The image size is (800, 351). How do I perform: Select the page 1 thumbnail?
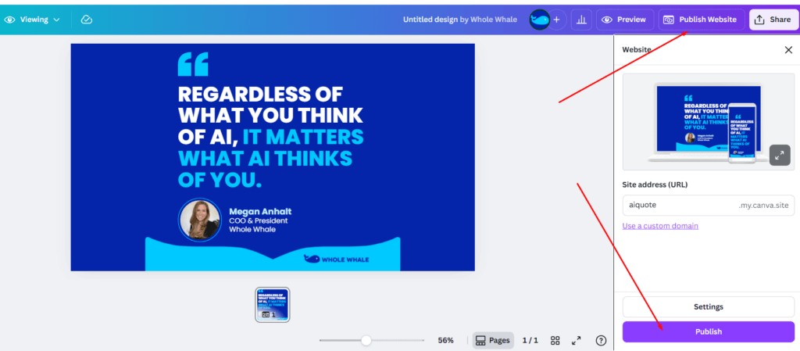tap(273, 304)
